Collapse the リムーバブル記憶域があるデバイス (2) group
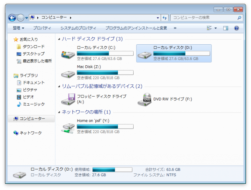The width and height of the screenshot is (251, 190). (x=59, y=87)
